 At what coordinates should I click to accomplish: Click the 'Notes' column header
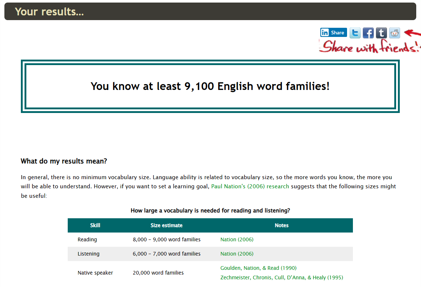coord(282,225)
